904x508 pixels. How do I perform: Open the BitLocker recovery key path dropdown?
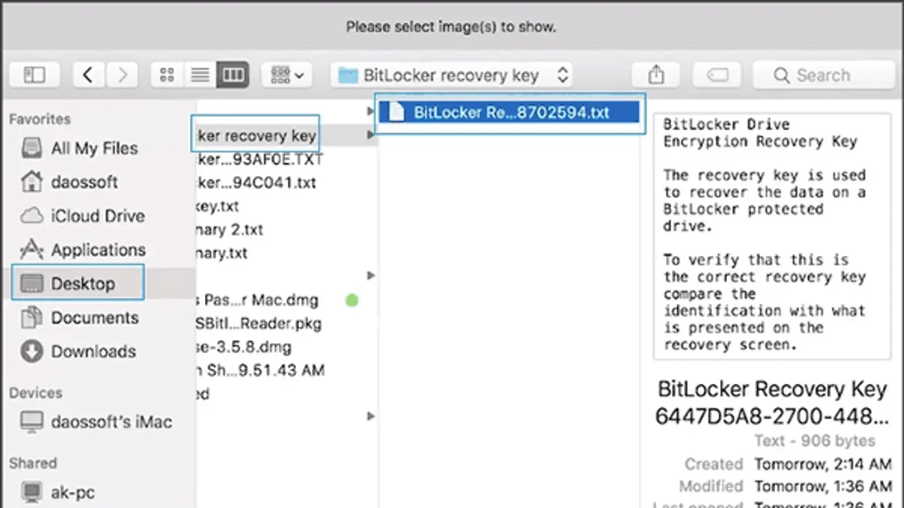pyautogui.click(x=451, y=75)
